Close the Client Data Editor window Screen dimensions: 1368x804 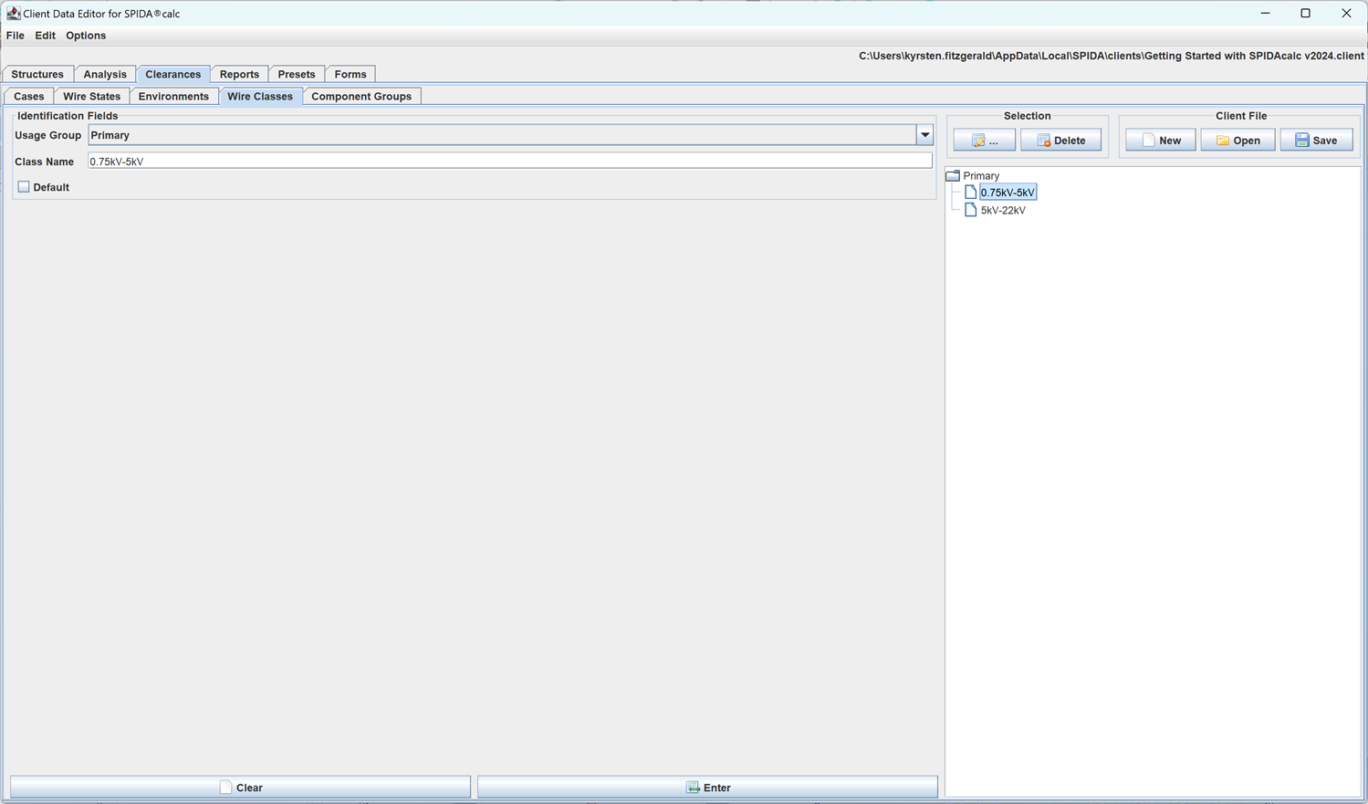coord(1346,13)
